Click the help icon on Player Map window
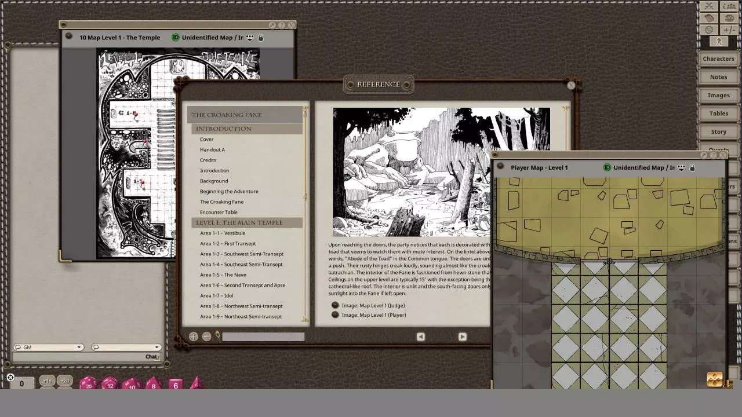The height and width of the screenshot is (417, 742). [714, 155]
